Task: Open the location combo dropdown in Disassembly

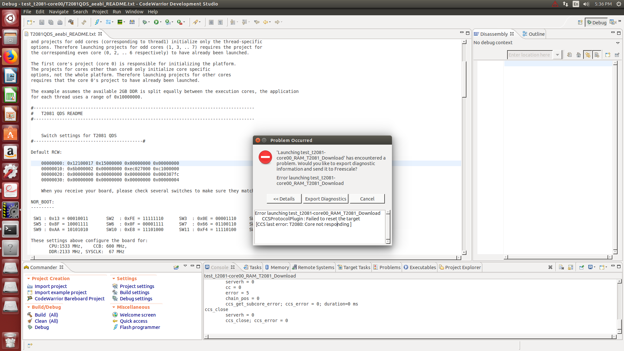Action: tap(557, 55)
